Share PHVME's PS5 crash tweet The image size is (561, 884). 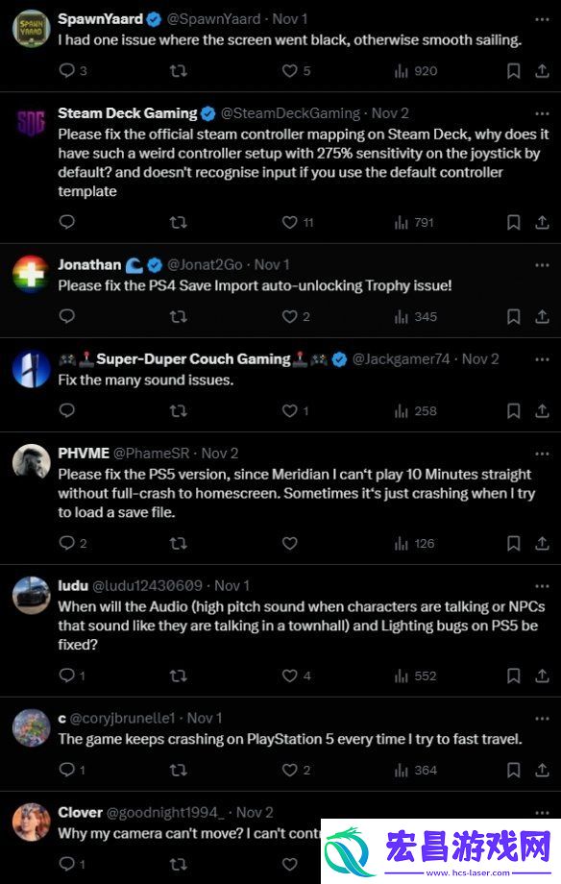542,543
